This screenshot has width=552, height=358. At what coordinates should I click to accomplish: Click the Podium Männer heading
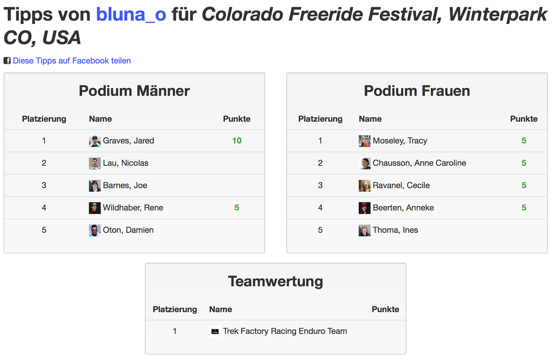click(x=134, y=91)
